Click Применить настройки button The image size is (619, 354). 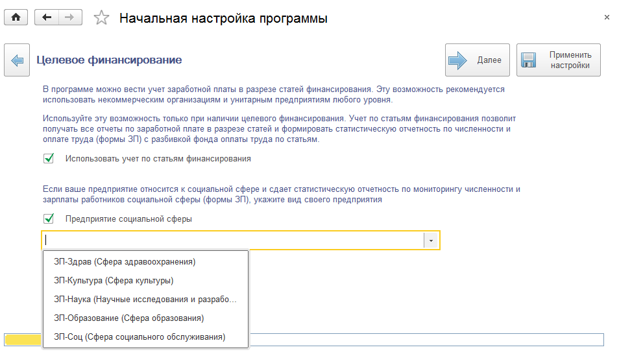(x=558, y=60)
